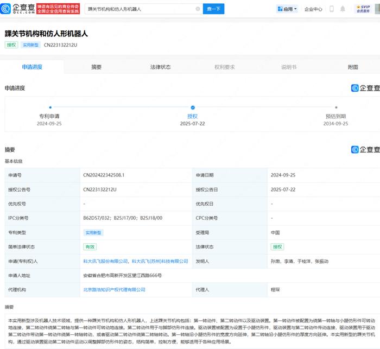Click the mobile phone icon in header
The width and height of the screenshot is (380, 349).
click(x=332, y=9)
